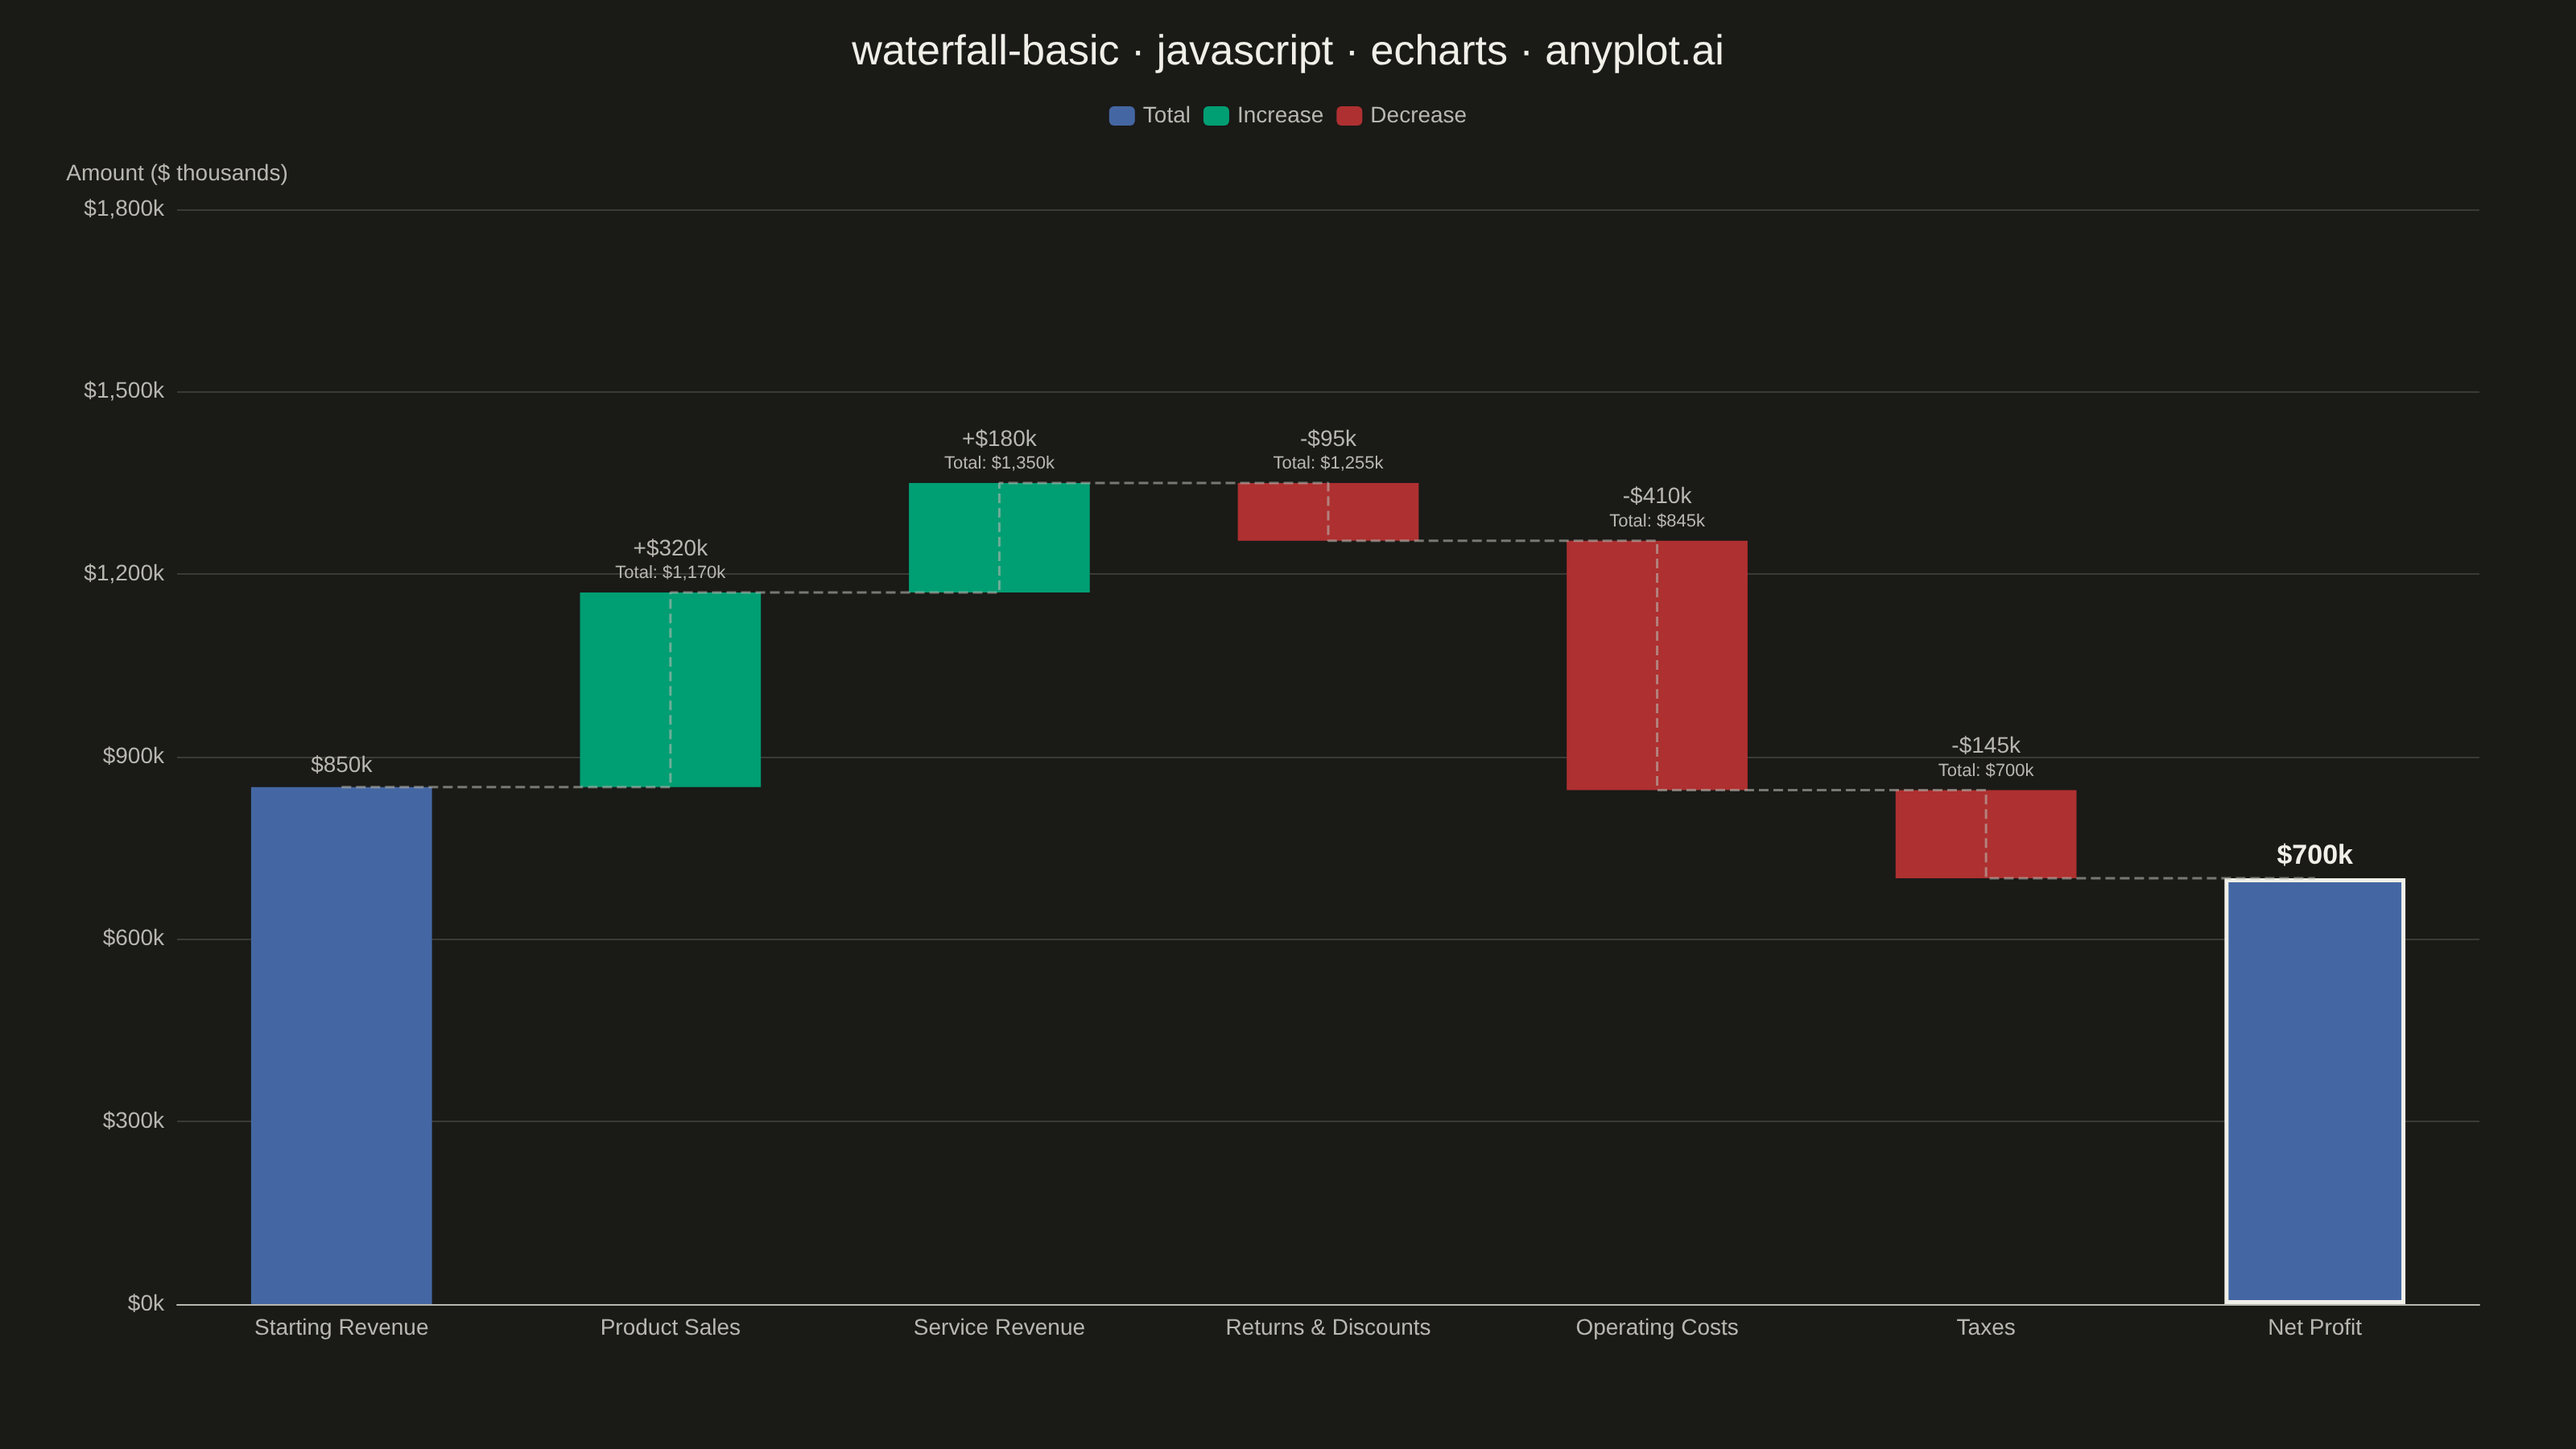Select the Product Sales green bar
The height and width of the screenshot is (1449, 2576).
coord(670,690)
